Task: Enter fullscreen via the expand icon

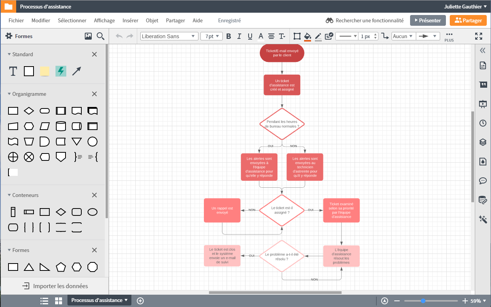Action: [x=479, y=36]
